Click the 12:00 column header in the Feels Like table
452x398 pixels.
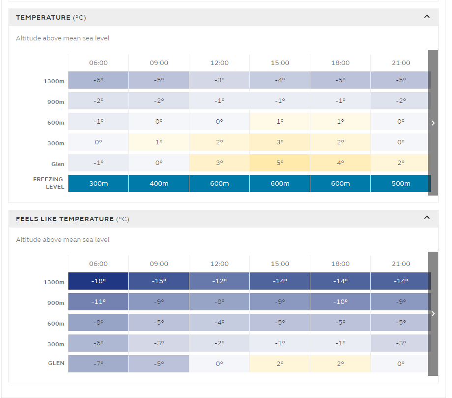[219, 264]
